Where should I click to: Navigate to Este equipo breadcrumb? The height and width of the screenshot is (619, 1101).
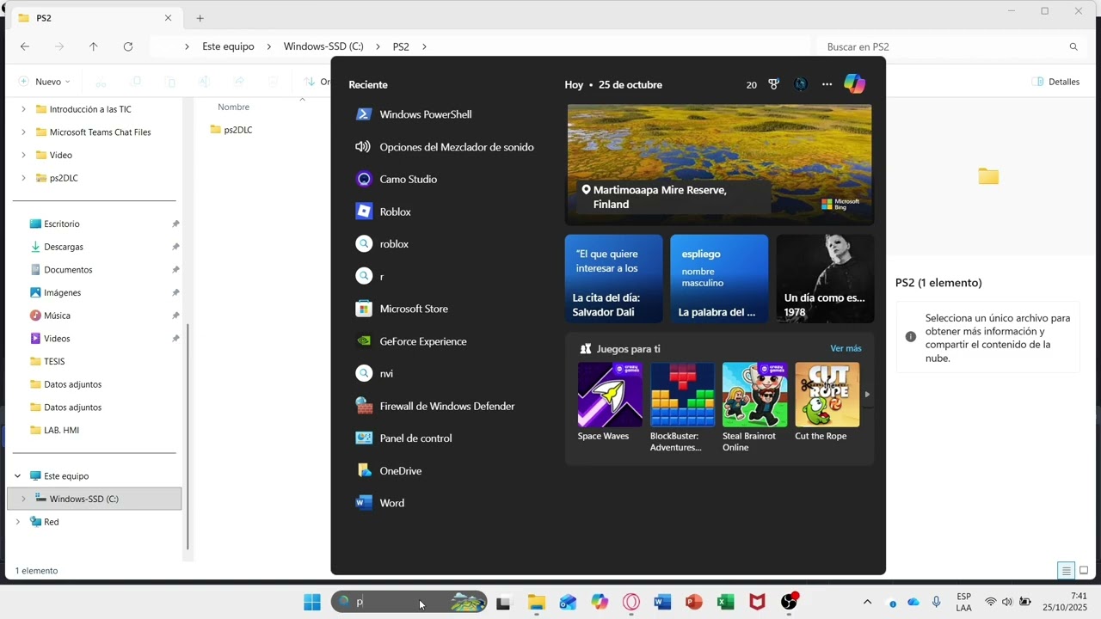tap(228, 46)
